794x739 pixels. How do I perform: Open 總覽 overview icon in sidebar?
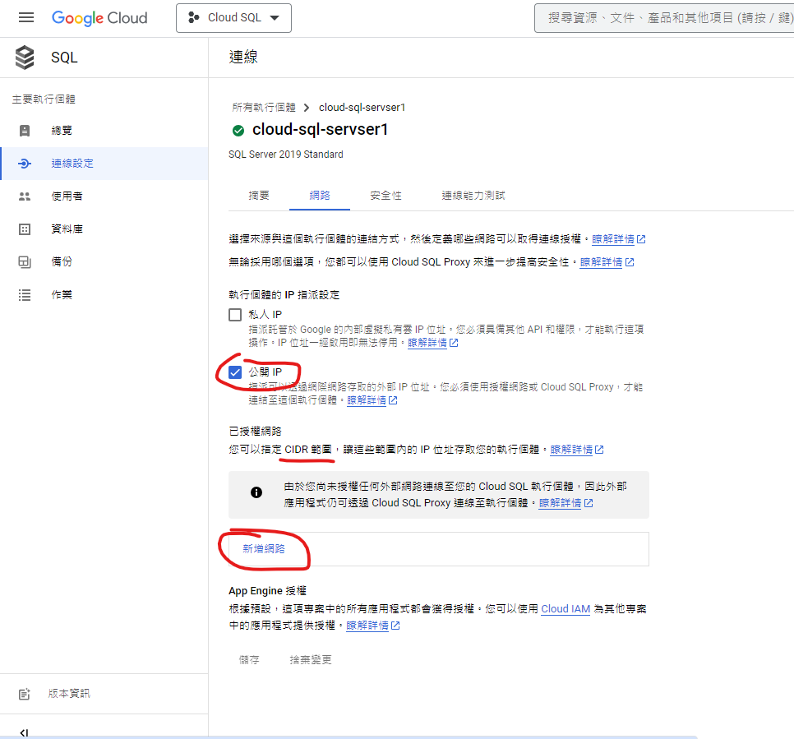click(25, 131)
